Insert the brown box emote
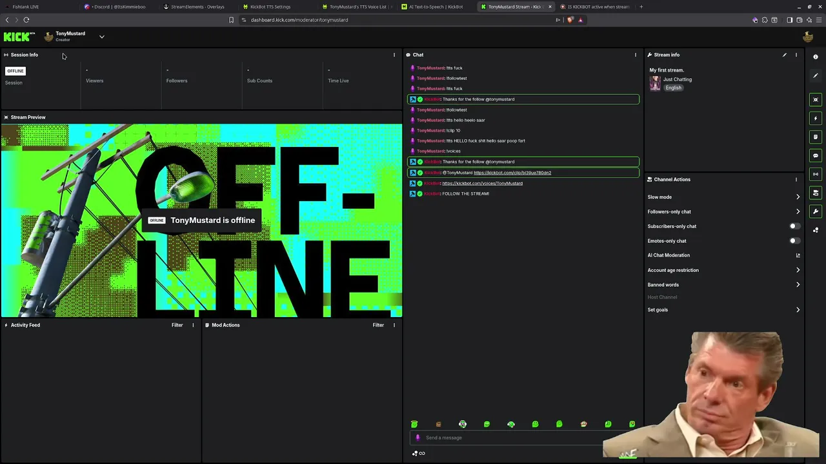The width and height of the screenshot is (826, 464). pyautogui.click(x=439, y=424)
